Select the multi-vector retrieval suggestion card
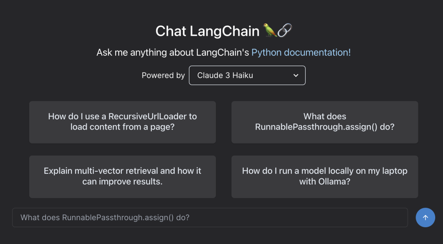443x244 pixels. [x=122, y=176]
